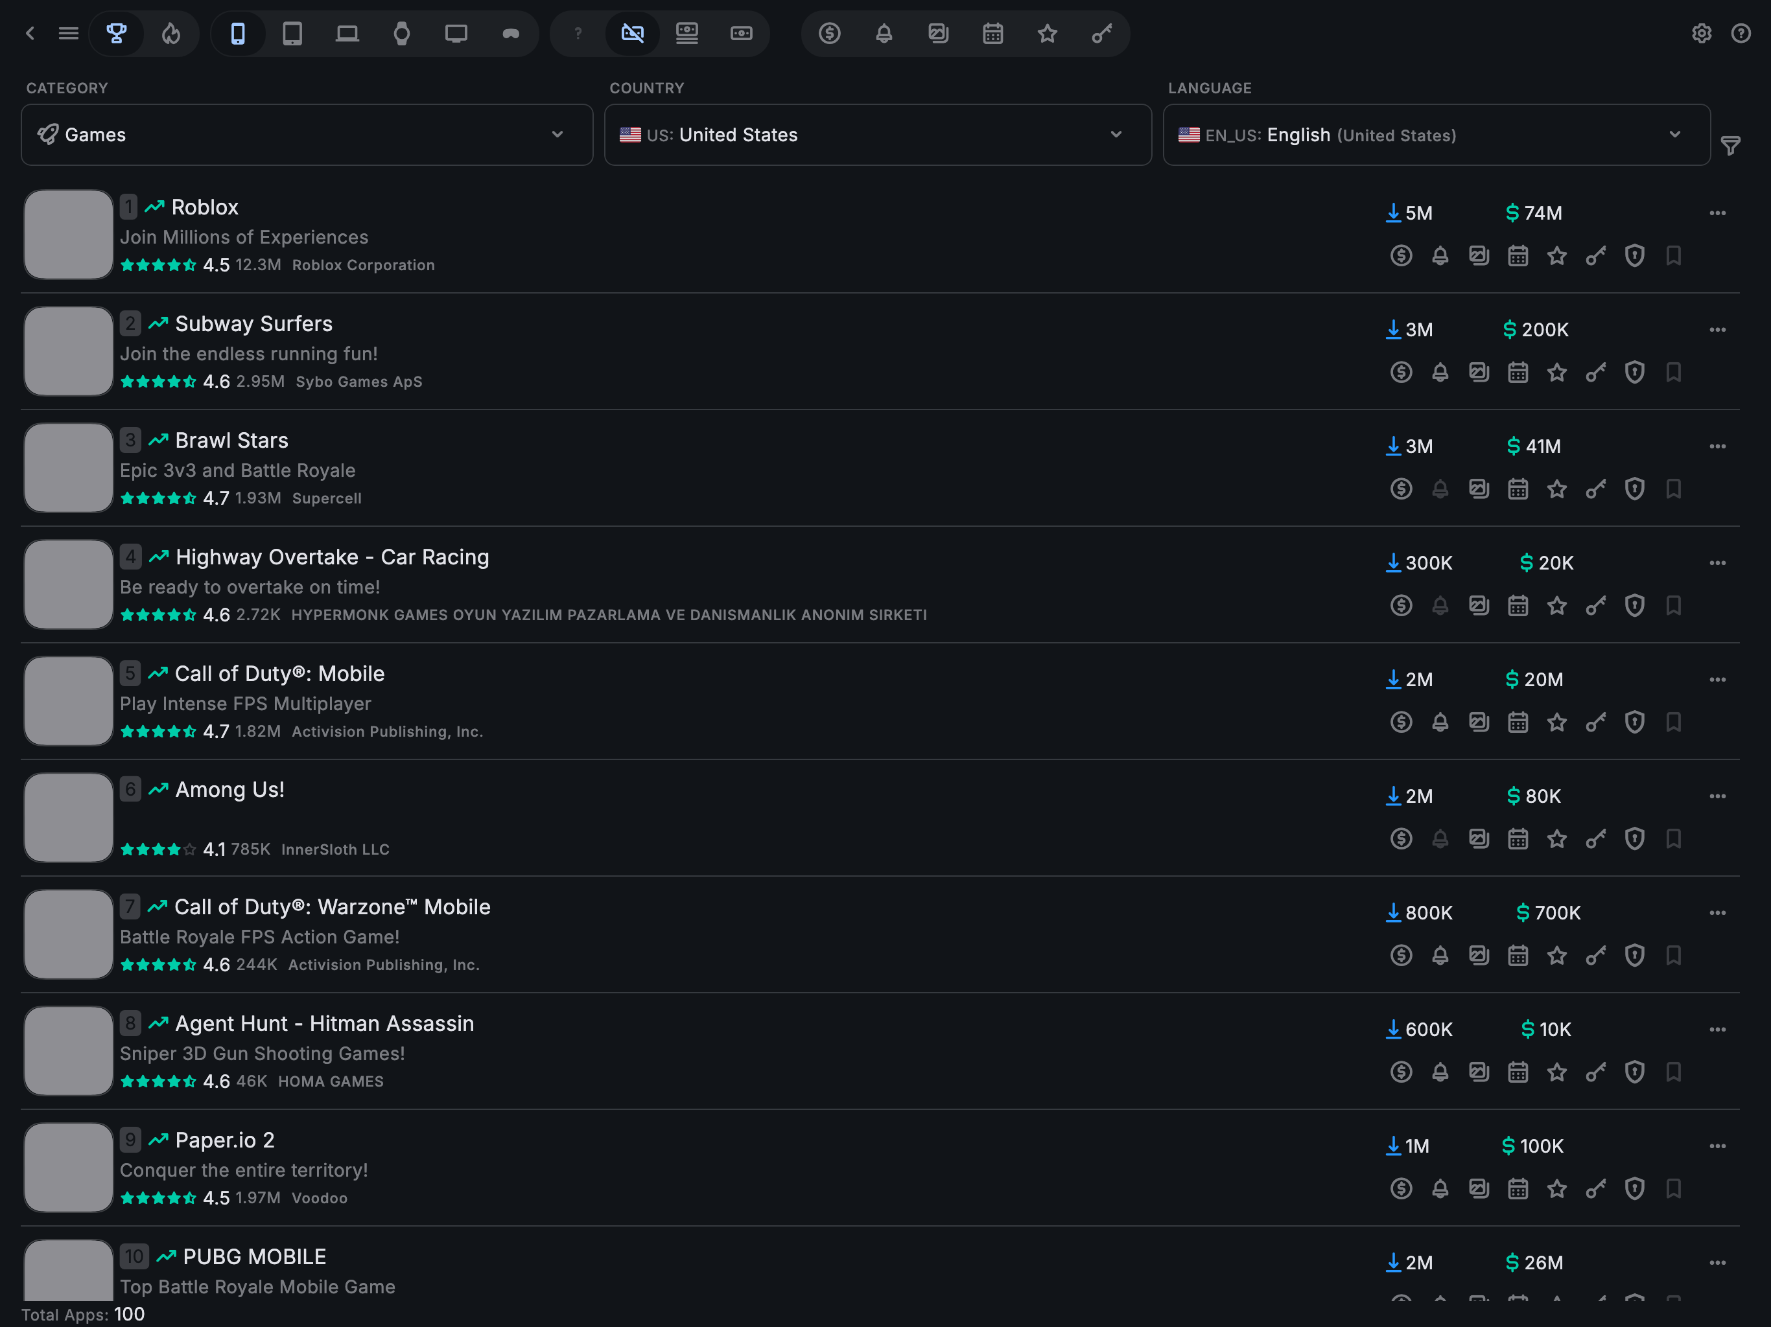Click key icon in Roblox row
This screenshot has width=1771, height=1327.
point(1596,256)
